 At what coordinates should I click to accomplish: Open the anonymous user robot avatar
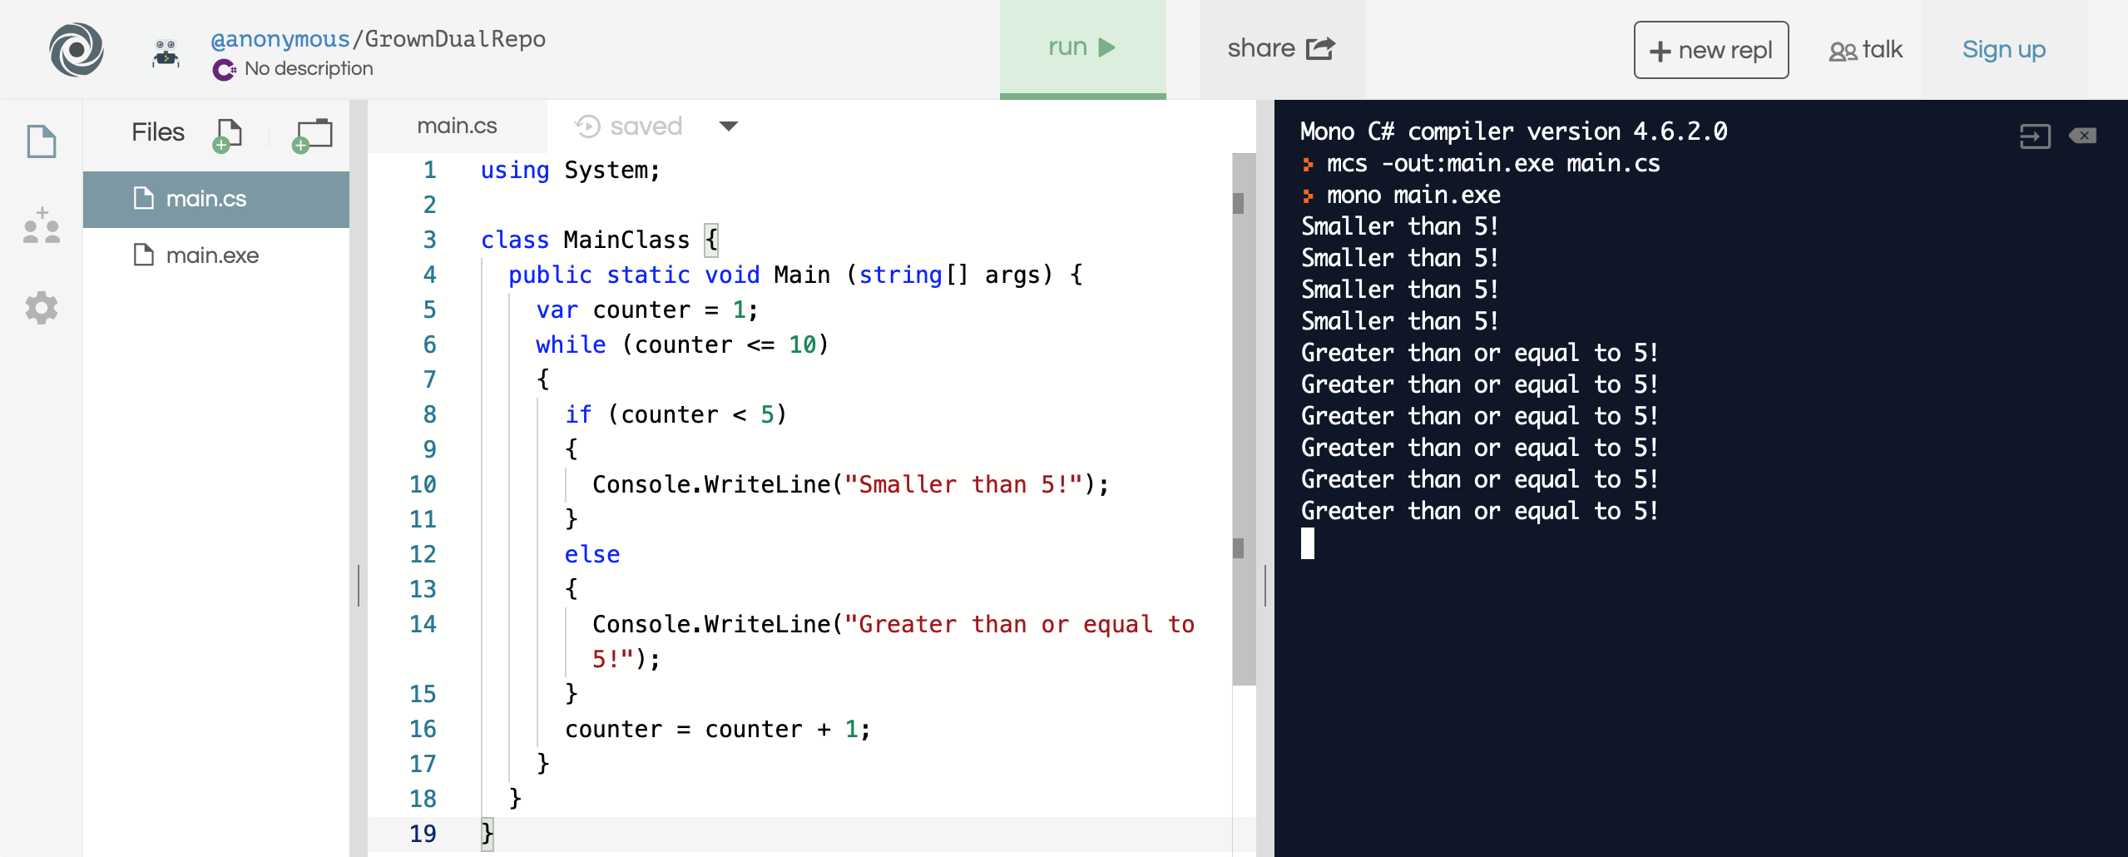166,53
